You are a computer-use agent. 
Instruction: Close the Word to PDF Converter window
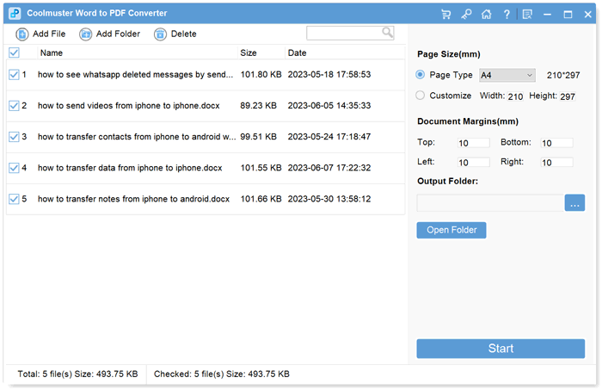click(587, 15)
